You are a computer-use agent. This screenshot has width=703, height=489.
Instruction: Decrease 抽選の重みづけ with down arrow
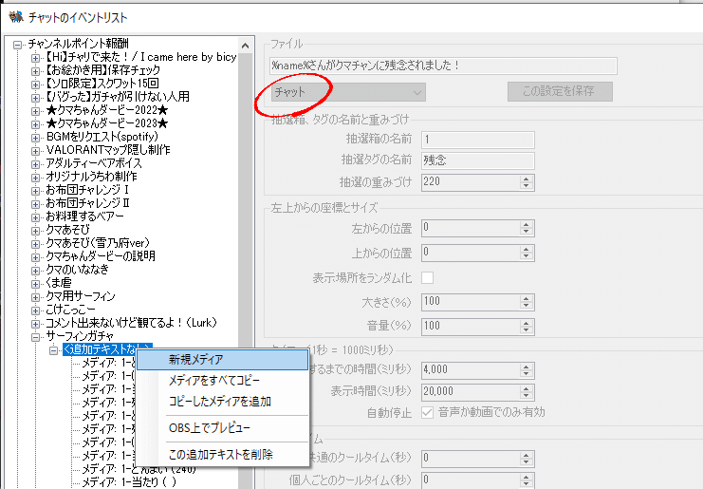coord(527,186)
